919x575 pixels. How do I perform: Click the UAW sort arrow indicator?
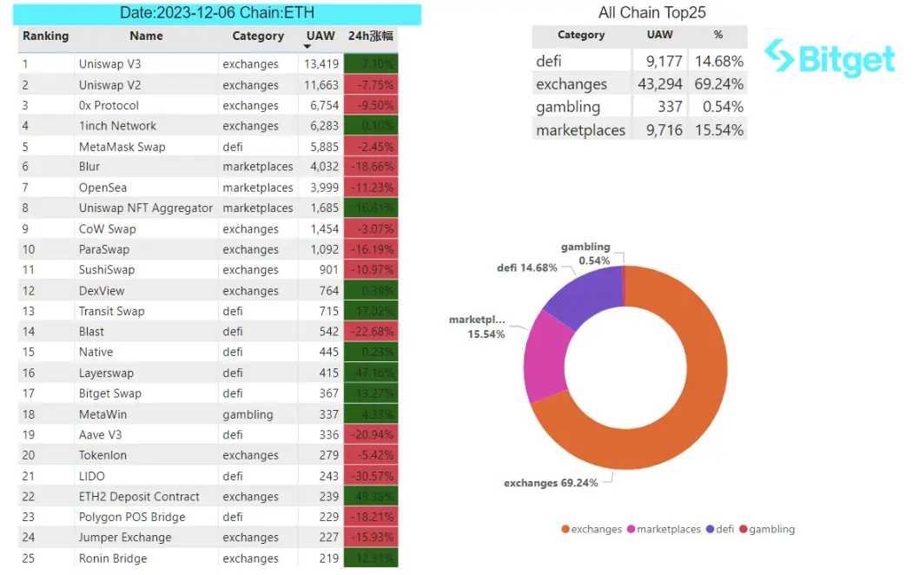coord(307,46)
